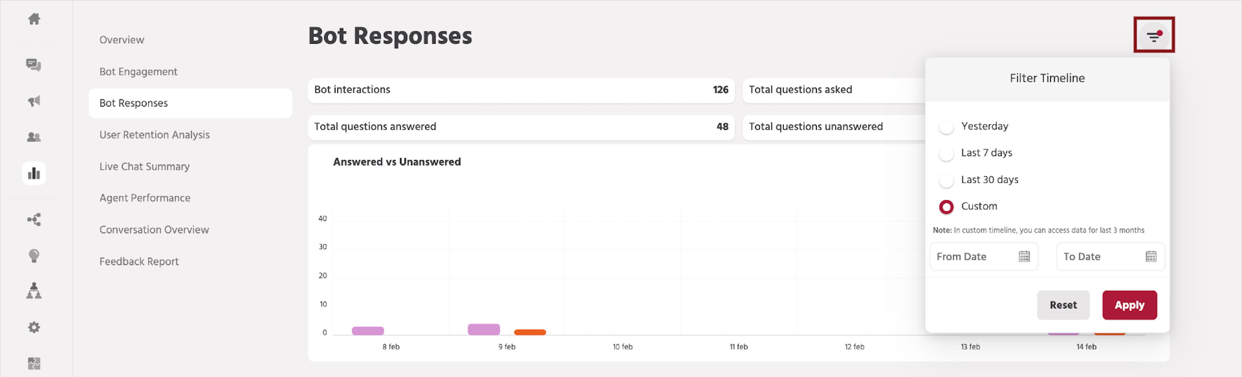Apply the custom timeline filter
The width and height of the screenshot is (1242, 377).
point(1130,305)
